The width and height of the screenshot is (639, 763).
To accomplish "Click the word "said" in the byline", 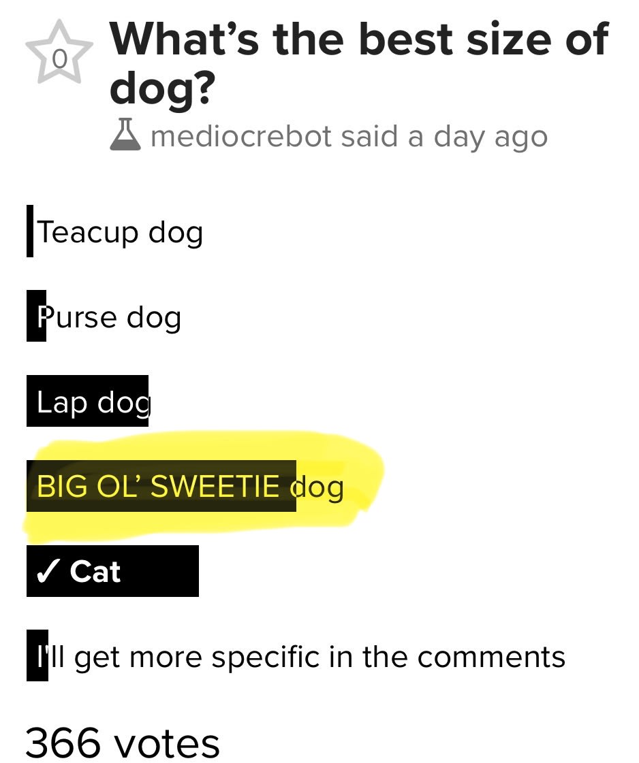I will 371,136.
